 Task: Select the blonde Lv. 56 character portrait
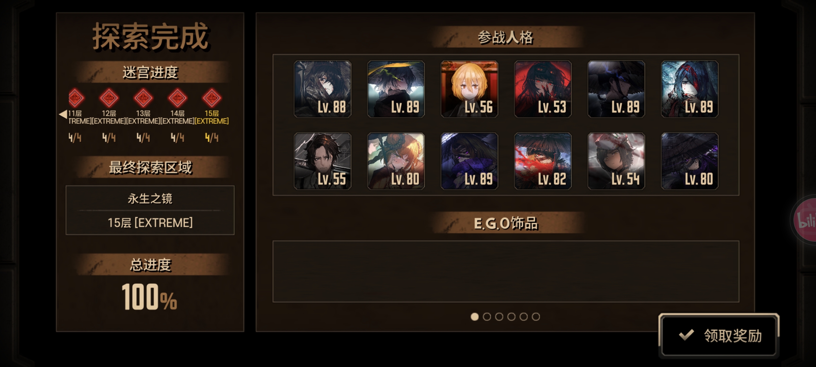(470, 89)
